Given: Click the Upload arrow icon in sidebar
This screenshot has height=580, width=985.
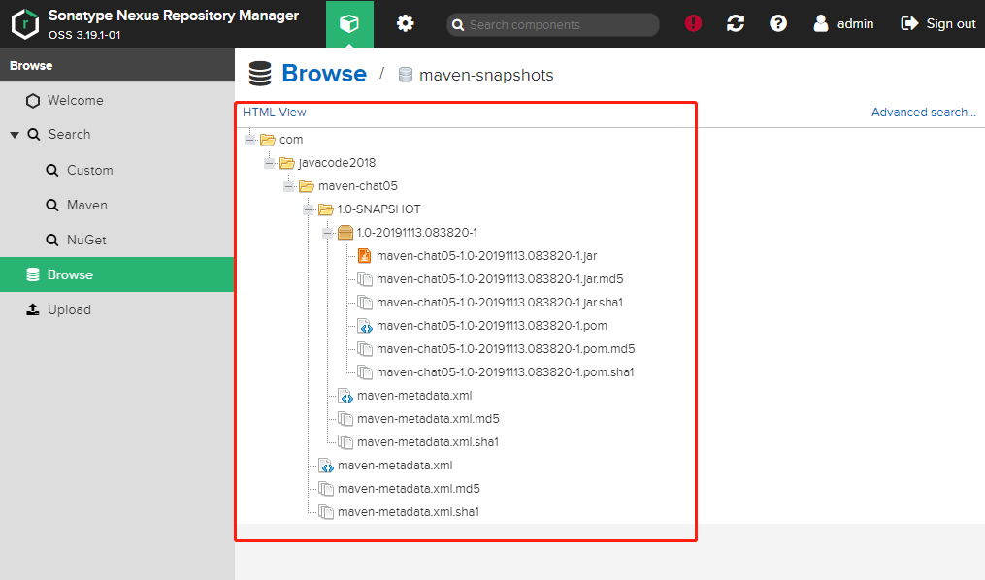Looking at the screenshot, I should [33, 309].
